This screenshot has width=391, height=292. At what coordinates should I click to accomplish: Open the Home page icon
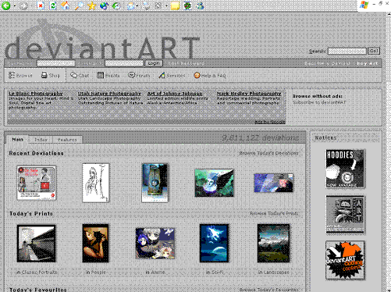pos(66,5)
